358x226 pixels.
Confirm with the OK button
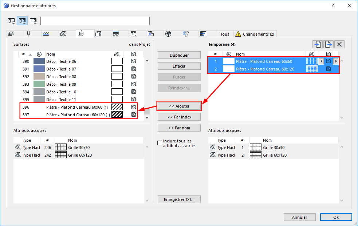(x=336, y=217)
